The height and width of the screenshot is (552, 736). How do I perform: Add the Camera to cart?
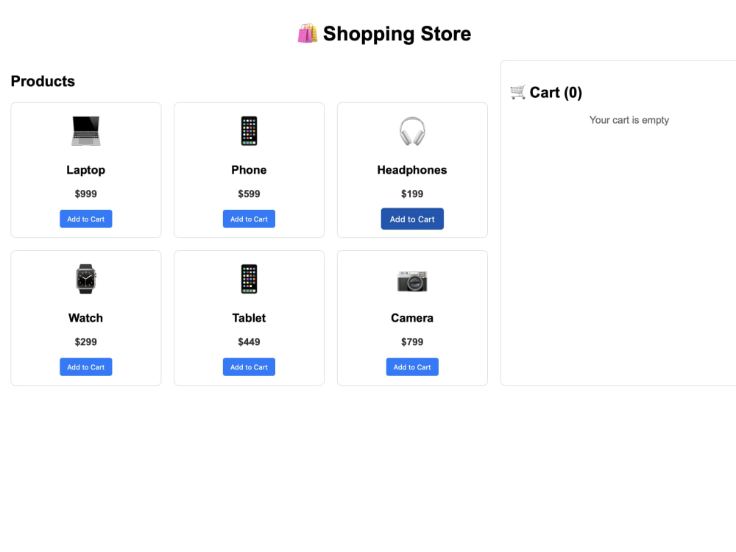point(412,367)
